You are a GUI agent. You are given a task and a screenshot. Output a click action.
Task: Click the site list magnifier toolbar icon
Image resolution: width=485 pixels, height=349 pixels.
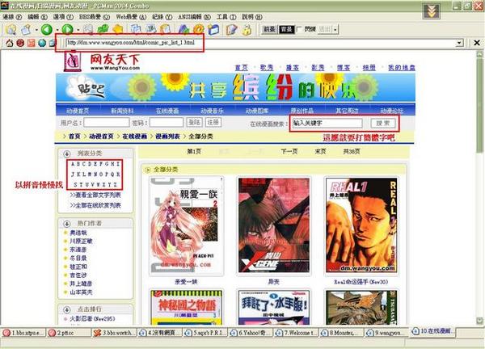[x=11, y=29]
